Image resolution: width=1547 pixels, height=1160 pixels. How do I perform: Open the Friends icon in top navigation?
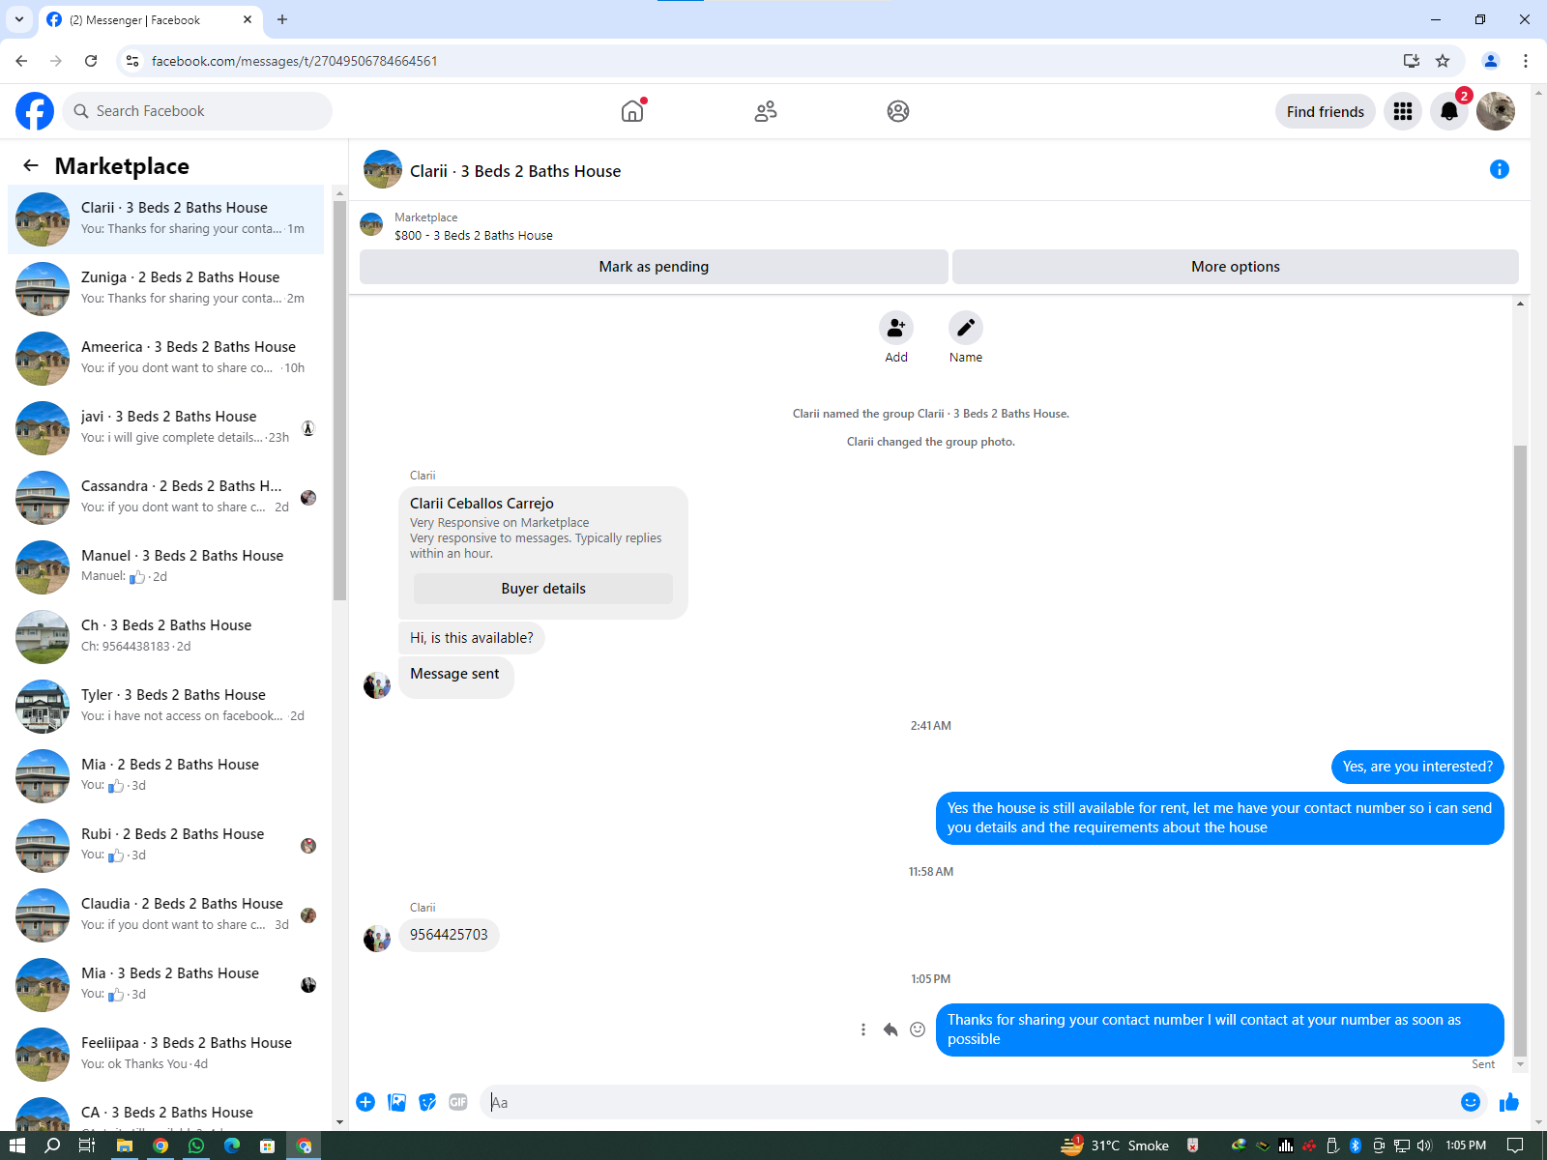click(766, 111)
